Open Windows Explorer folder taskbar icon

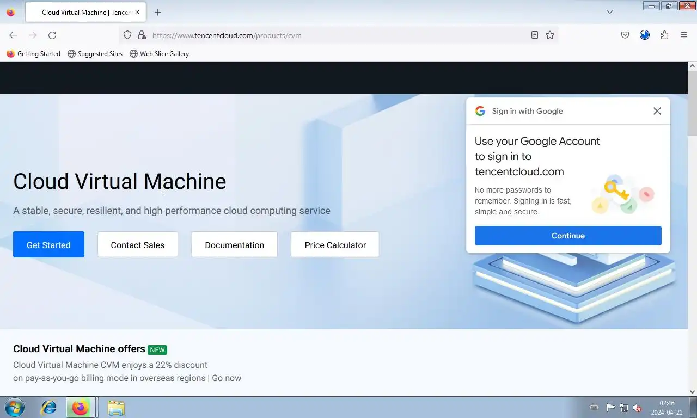tap(115, 407)
